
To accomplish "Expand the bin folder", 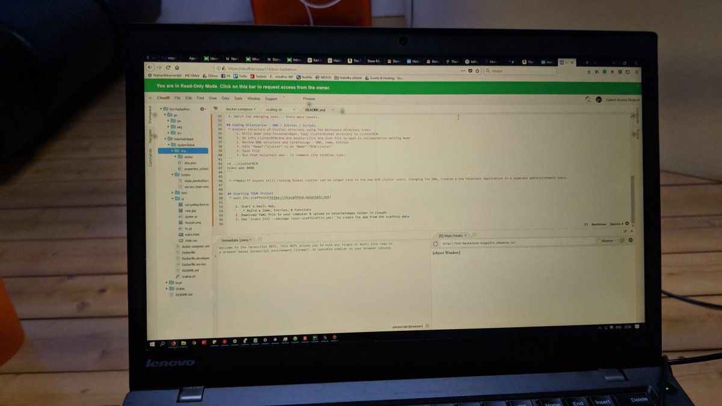I will point(168,120).
